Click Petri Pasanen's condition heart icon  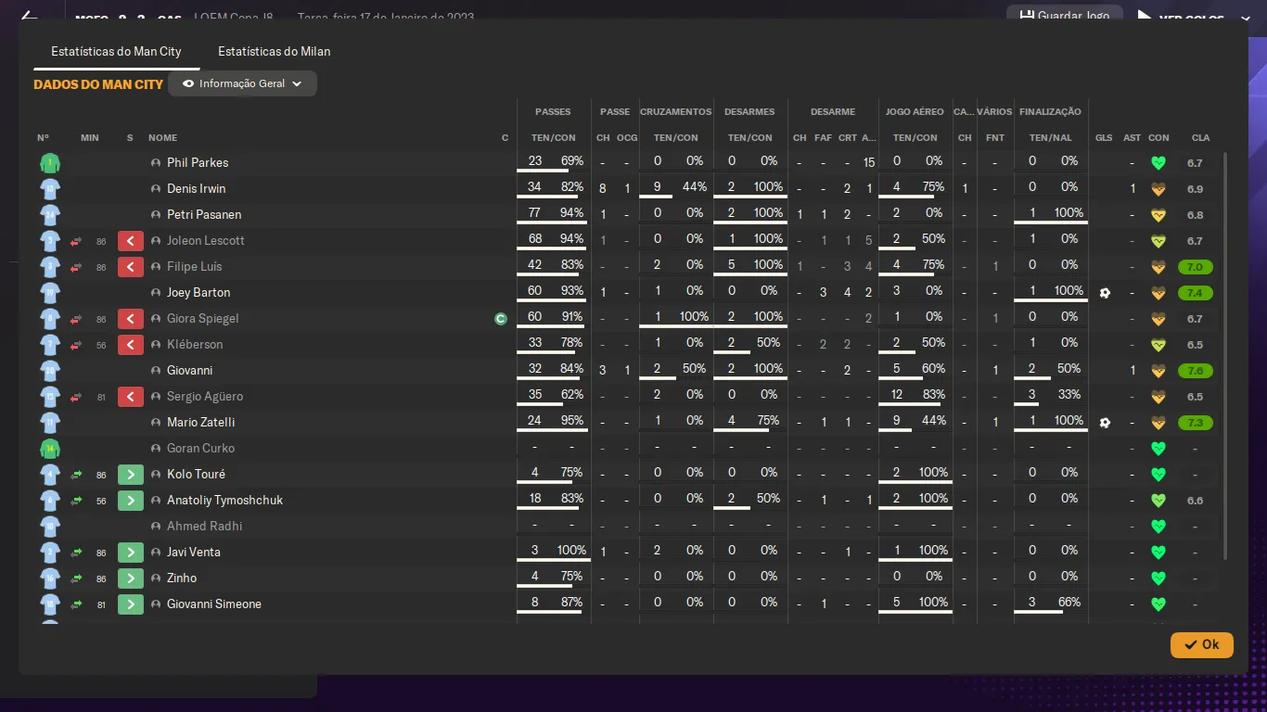click(1158, 215)
